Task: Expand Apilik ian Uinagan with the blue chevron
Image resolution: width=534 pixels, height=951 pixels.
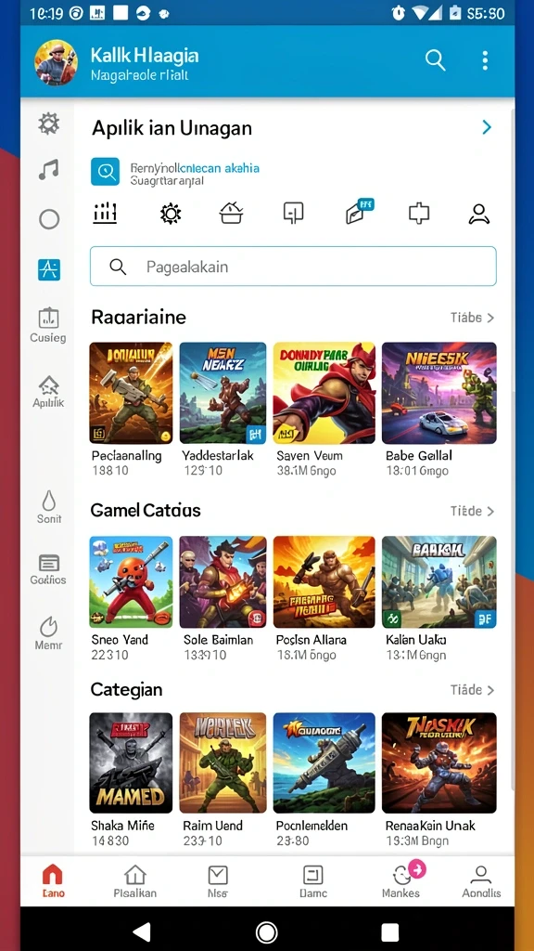Action: (x=486, y=127)
